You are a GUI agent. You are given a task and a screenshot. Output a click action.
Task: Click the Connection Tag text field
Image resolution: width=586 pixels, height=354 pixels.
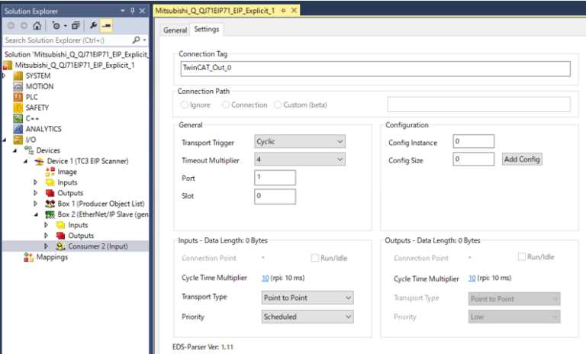click(375, 69)
